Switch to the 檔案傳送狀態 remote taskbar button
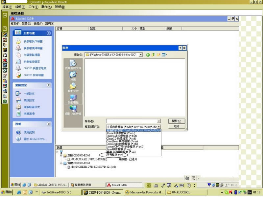This screenshot has width=263, height=197. (x=87, y=185)
